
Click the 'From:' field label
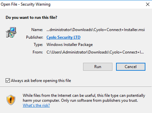(38, 52)
